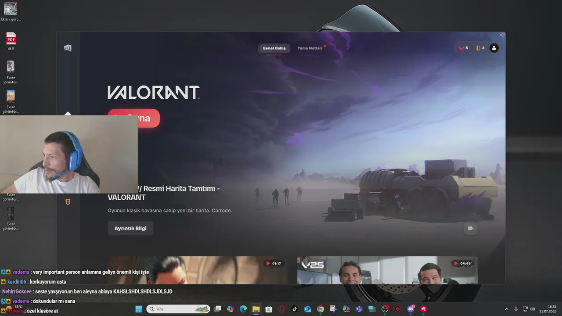Click the VALORANT logo on the banner
The image size is (562, 316).
154,92
